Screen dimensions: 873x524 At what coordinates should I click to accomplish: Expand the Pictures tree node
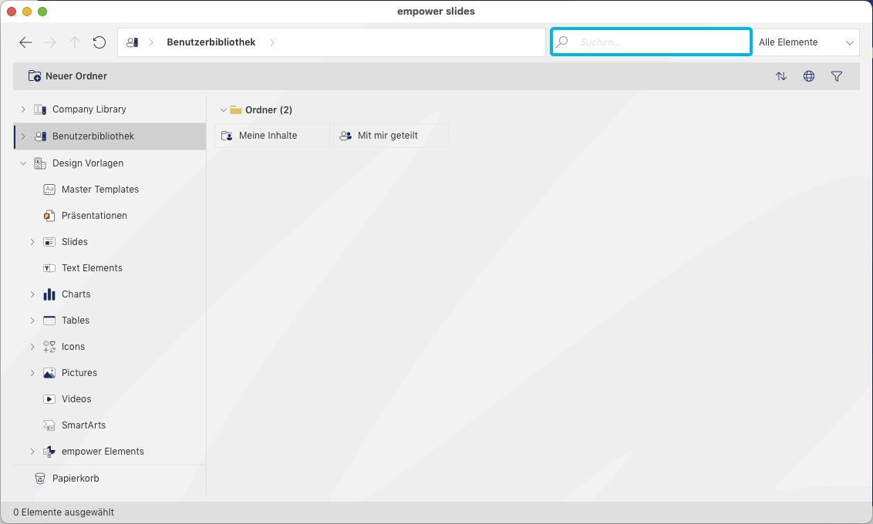32,373
